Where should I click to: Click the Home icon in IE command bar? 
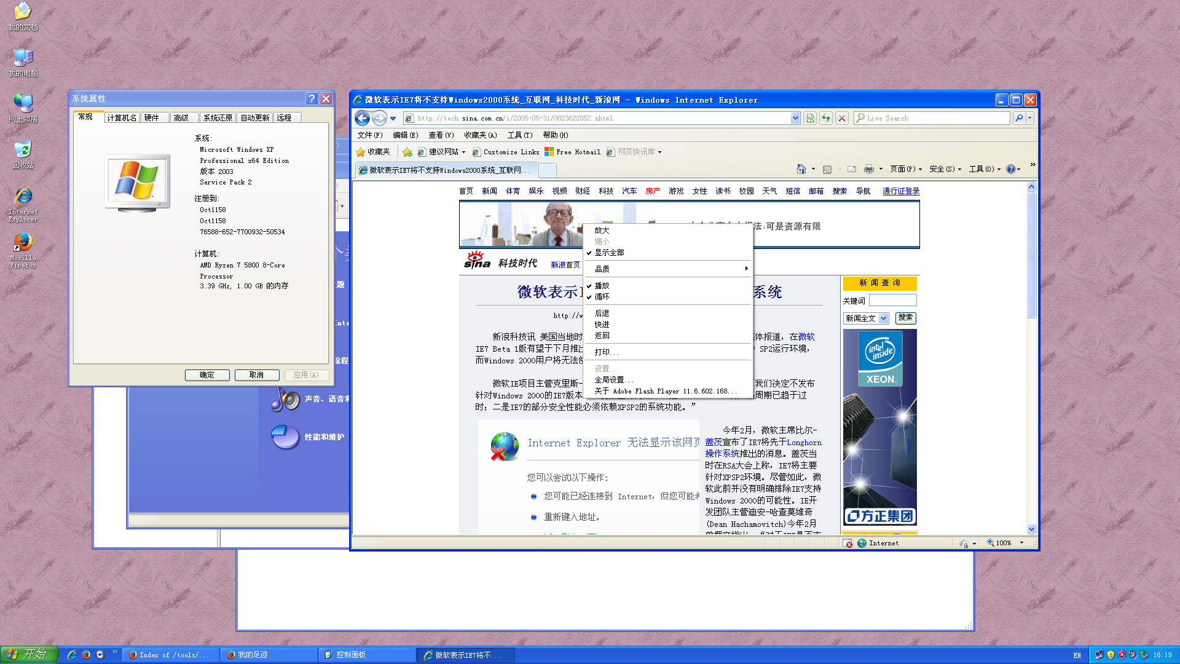point(801,169)
